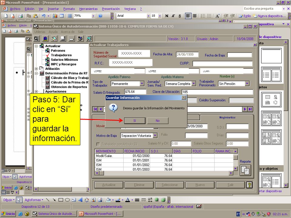Click the New blank presentation icon

6,16
